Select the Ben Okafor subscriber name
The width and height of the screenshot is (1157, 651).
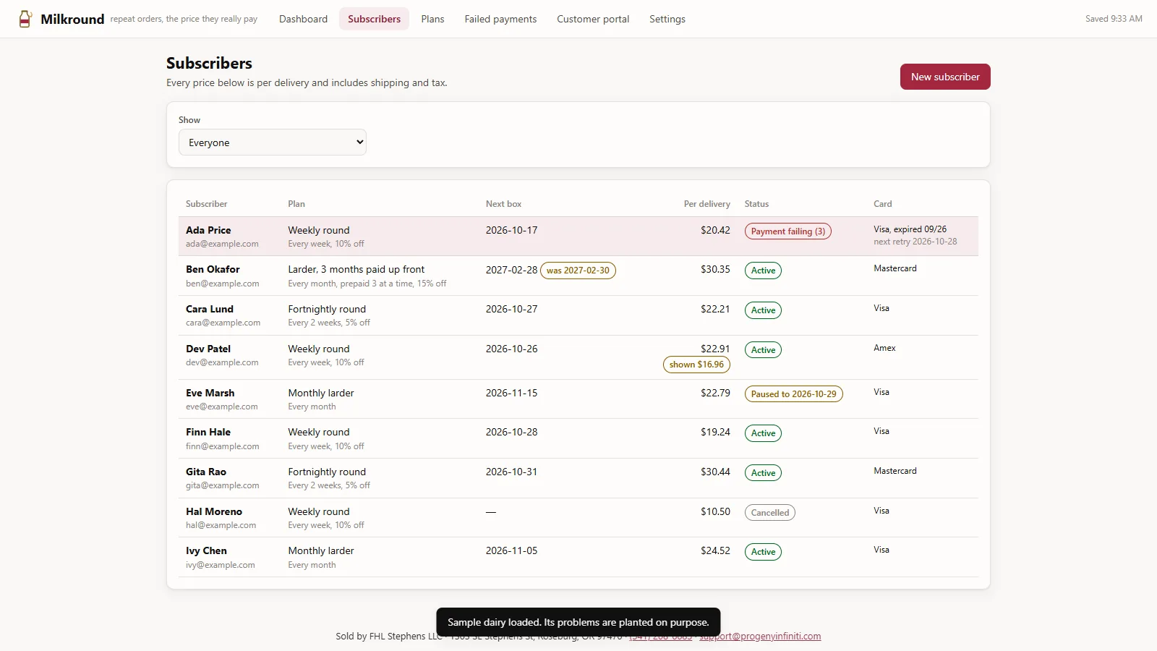213,269
